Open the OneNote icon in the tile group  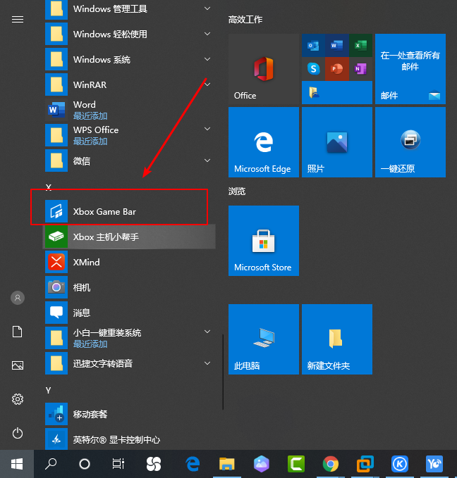coord(360,69)
